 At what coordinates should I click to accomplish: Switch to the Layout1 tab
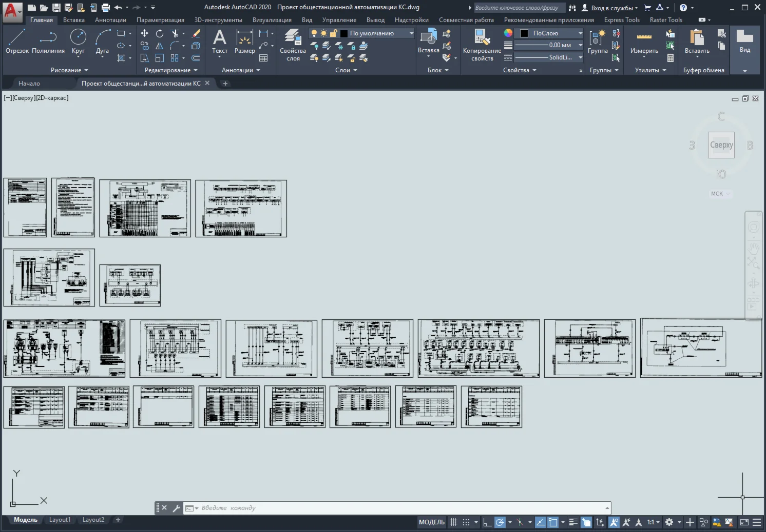tap(60, 520)
